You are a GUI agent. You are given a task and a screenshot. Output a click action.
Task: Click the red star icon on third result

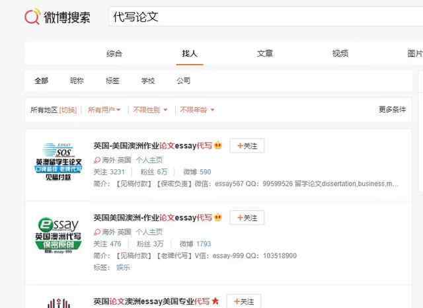click(215, 301)
